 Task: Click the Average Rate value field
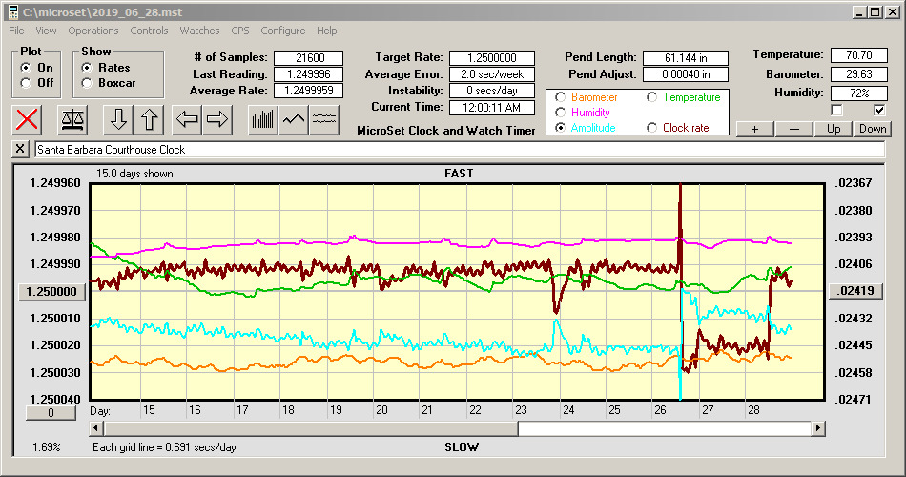(x=309, y=91)
